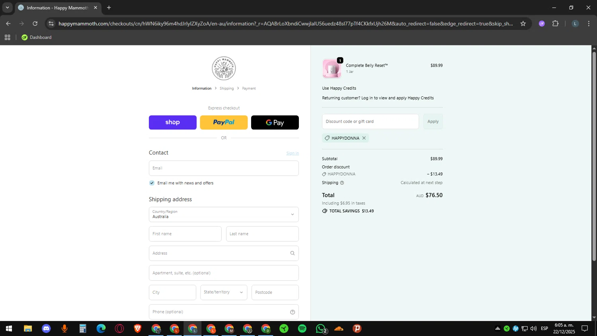Screen dimensions: 597x336
Task: Open the Windows Start menu
Action: (x=9, y=328)
